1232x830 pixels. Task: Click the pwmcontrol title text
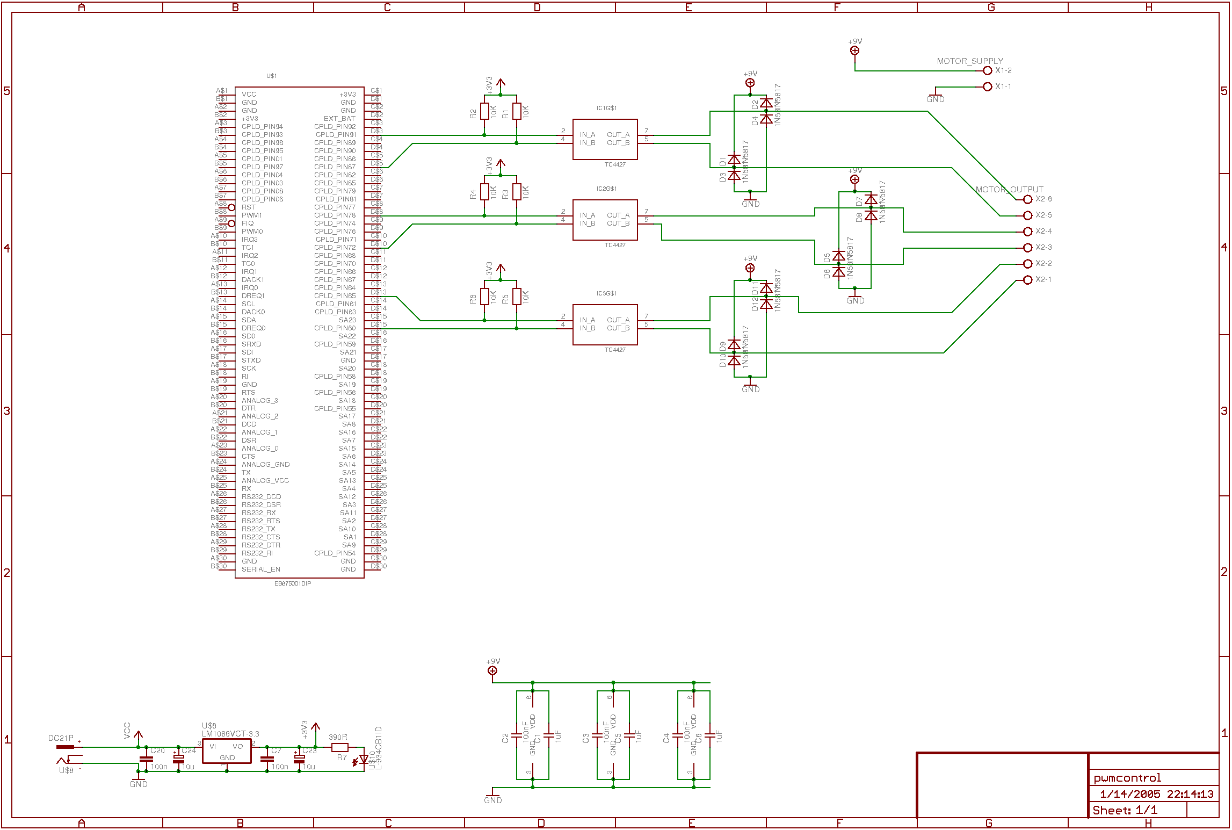(1127, 778)
